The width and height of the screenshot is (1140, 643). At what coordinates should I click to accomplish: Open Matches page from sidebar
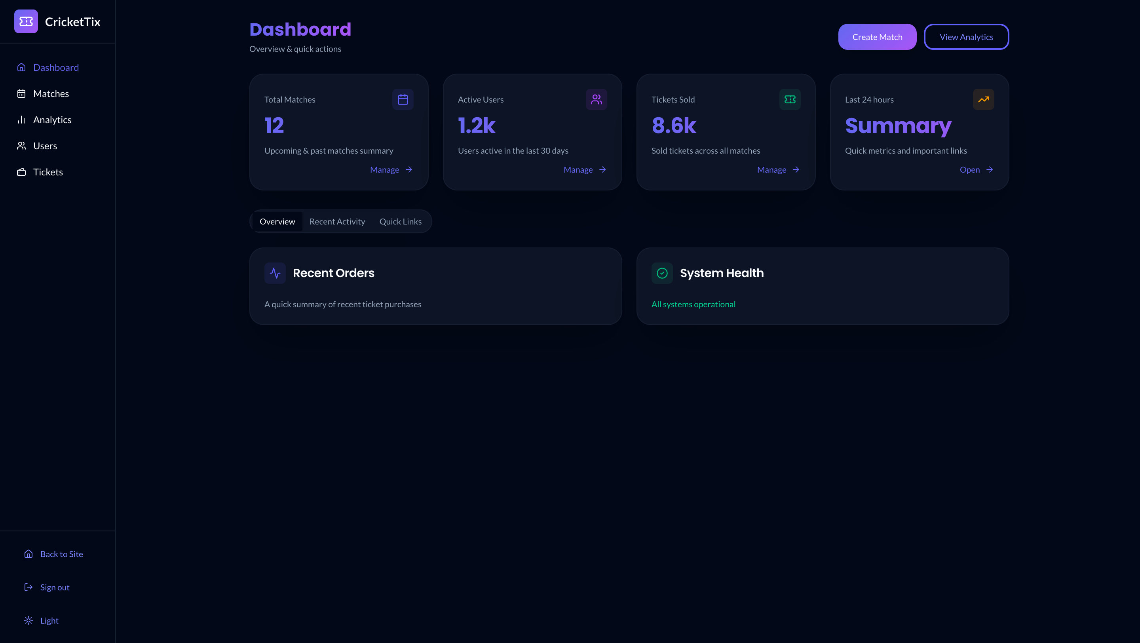51,94
